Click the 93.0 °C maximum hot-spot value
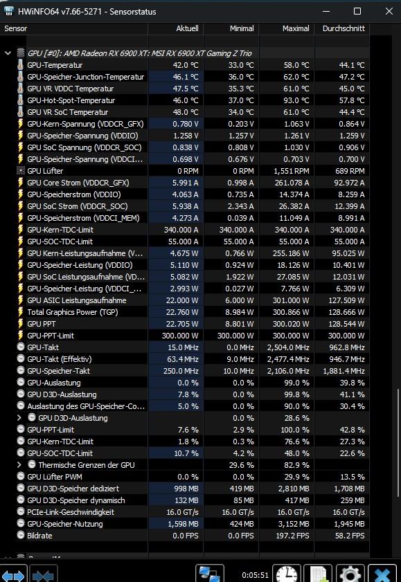The width and height of the screenshot is (401, 582). click(x=296, y=100)
